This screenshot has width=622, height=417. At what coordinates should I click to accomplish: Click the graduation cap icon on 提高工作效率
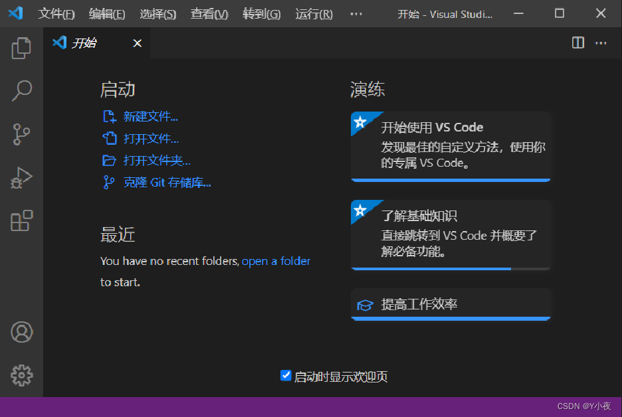click(x=365, y=305)
